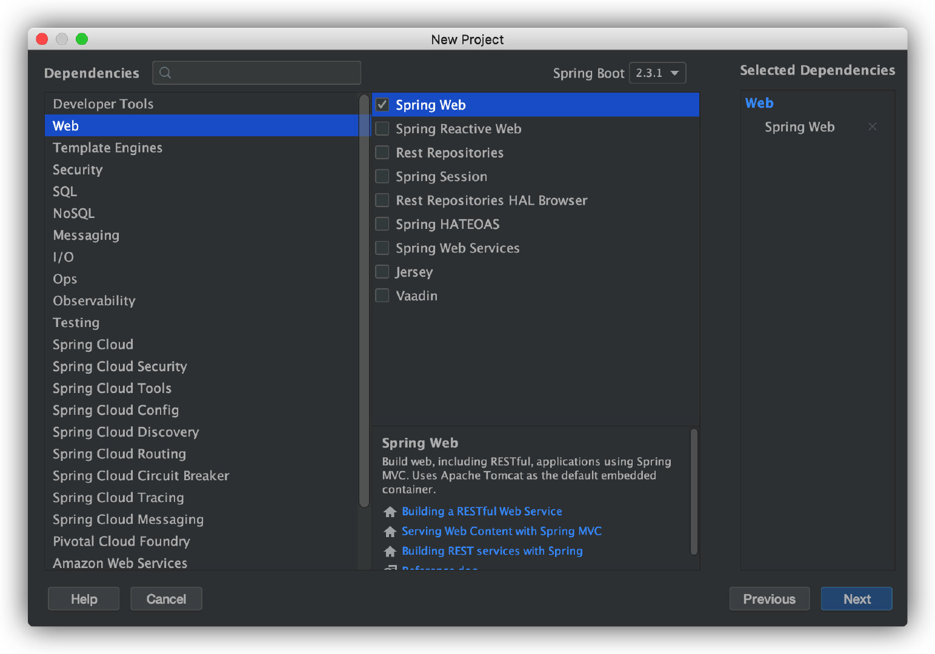Click home icon beside Building REST services
The width and height of the screenshot is (935, 654).
(x=390, y=551)
